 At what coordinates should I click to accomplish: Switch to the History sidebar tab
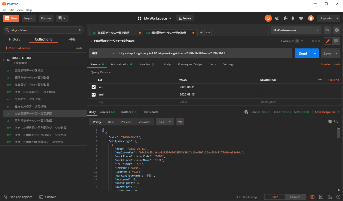tap(15, 40)
